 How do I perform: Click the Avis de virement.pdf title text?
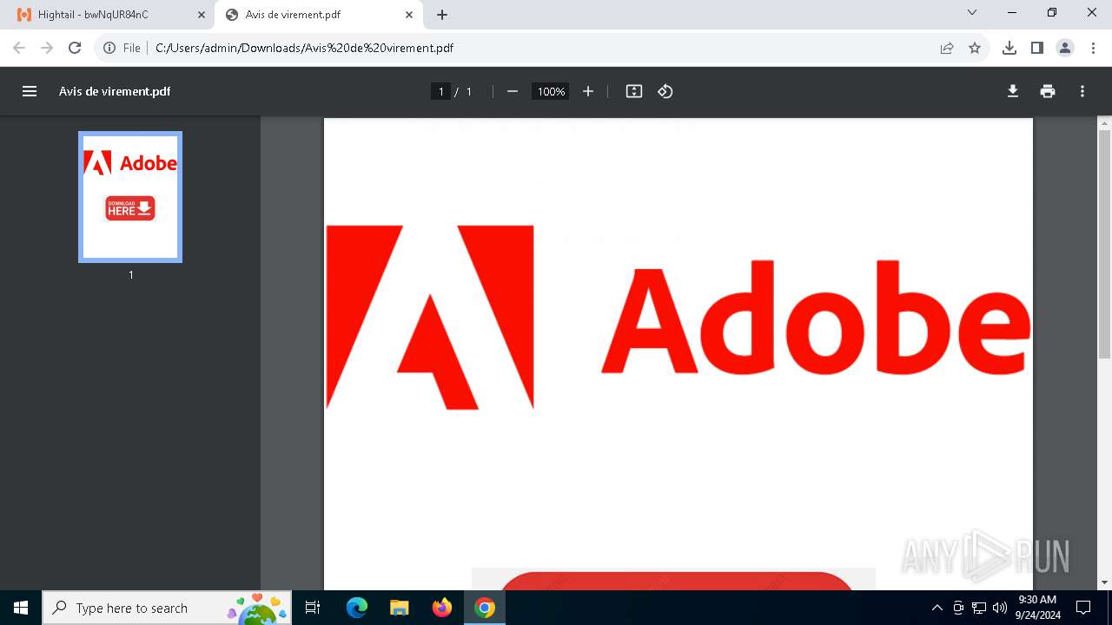click(115, 91)
